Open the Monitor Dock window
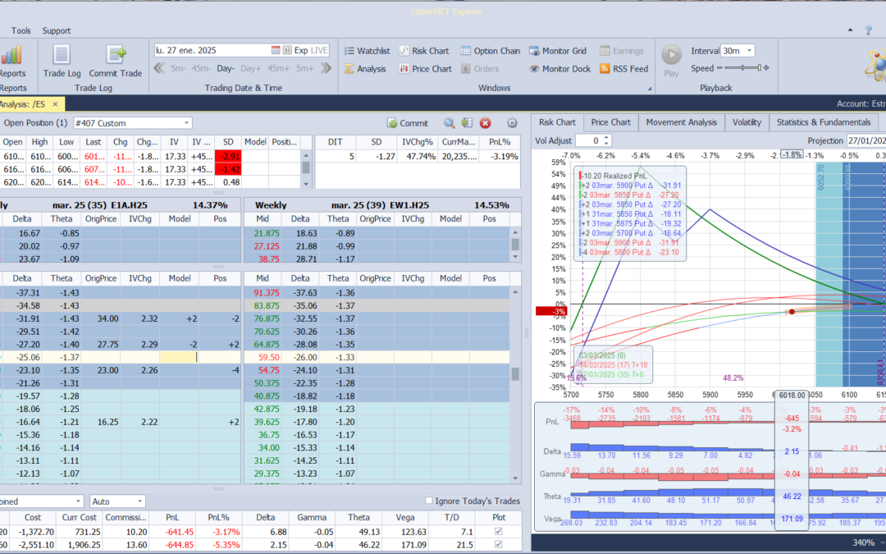 point(559,69)
